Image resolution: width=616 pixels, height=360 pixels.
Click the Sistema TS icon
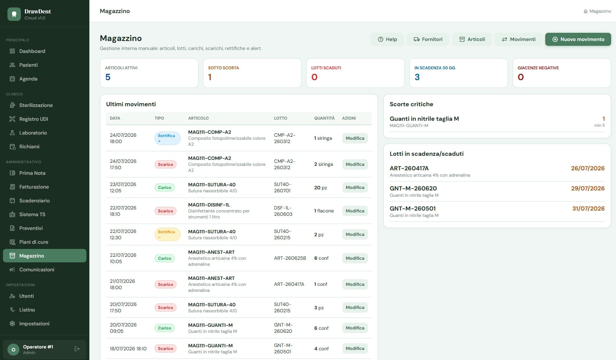click(x=12, y=214)
